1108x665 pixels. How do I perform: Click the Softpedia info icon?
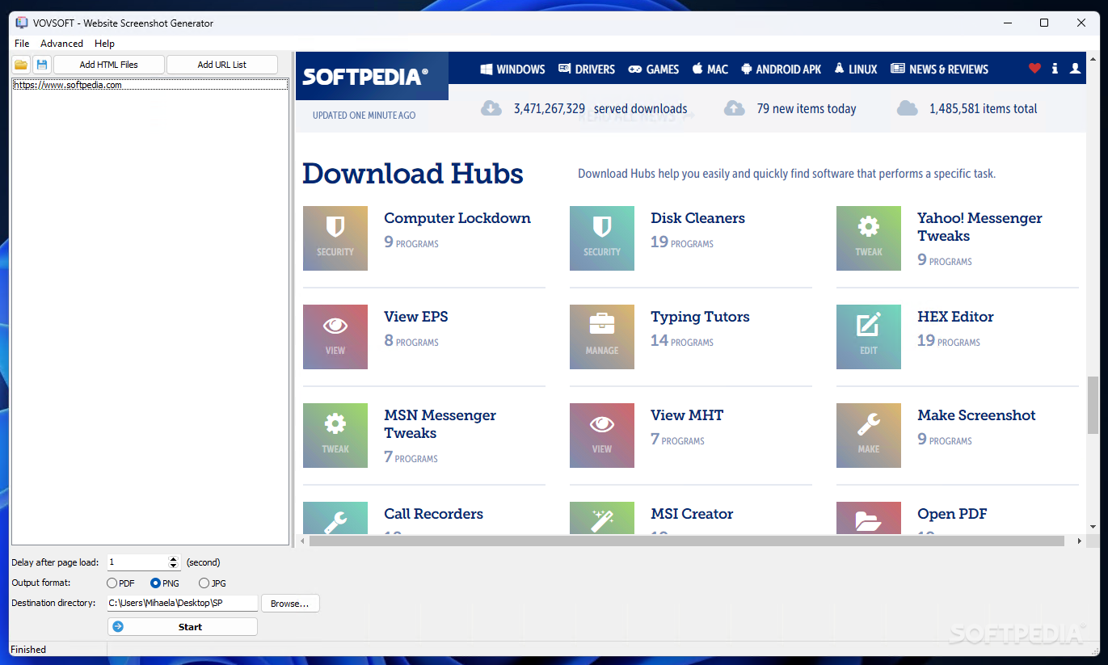1055,69
